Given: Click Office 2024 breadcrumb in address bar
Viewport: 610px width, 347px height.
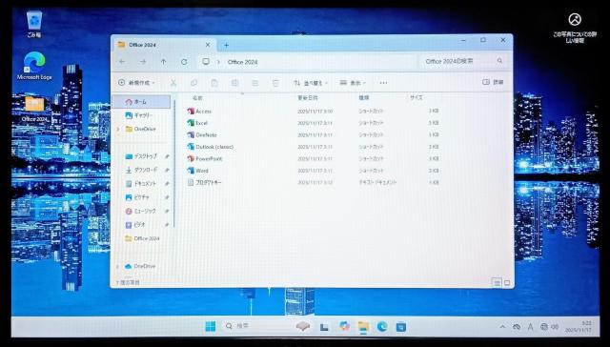Looking at the screenshot, I should point(242,62).
